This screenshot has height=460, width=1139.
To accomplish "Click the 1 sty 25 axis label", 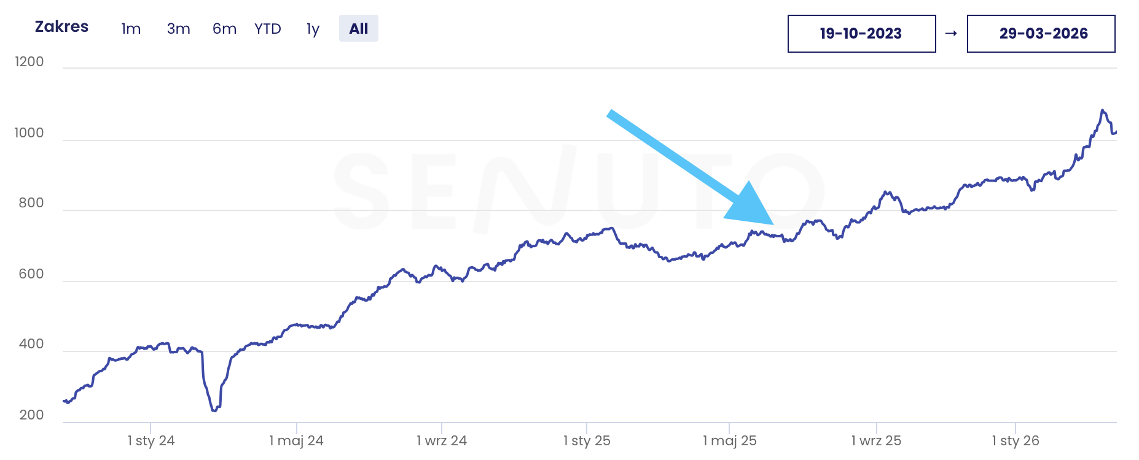I will 587,441.
